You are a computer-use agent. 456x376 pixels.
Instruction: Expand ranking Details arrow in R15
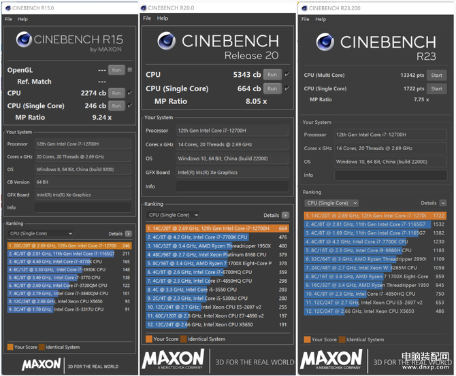click(x=128, y=234)
